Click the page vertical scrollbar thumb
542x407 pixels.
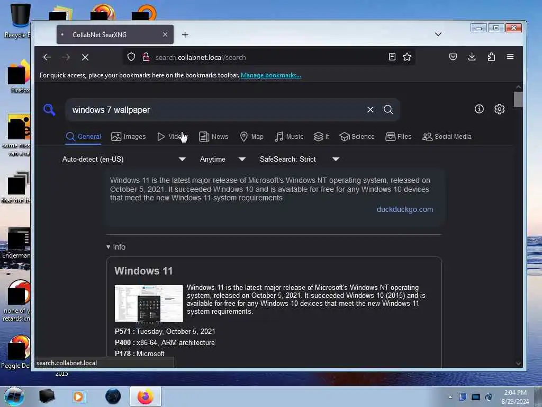(x=518, y=99)
